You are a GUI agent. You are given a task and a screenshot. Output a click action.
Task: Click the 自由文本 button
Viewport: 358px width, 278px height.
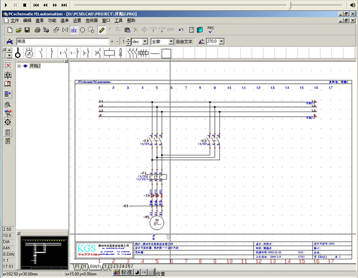[185, 42]
